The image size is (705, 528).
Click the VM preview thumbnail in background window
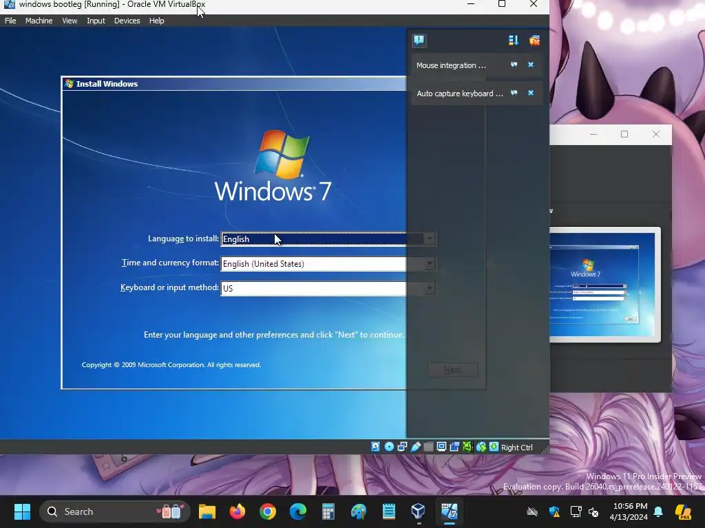coord(605,285)
